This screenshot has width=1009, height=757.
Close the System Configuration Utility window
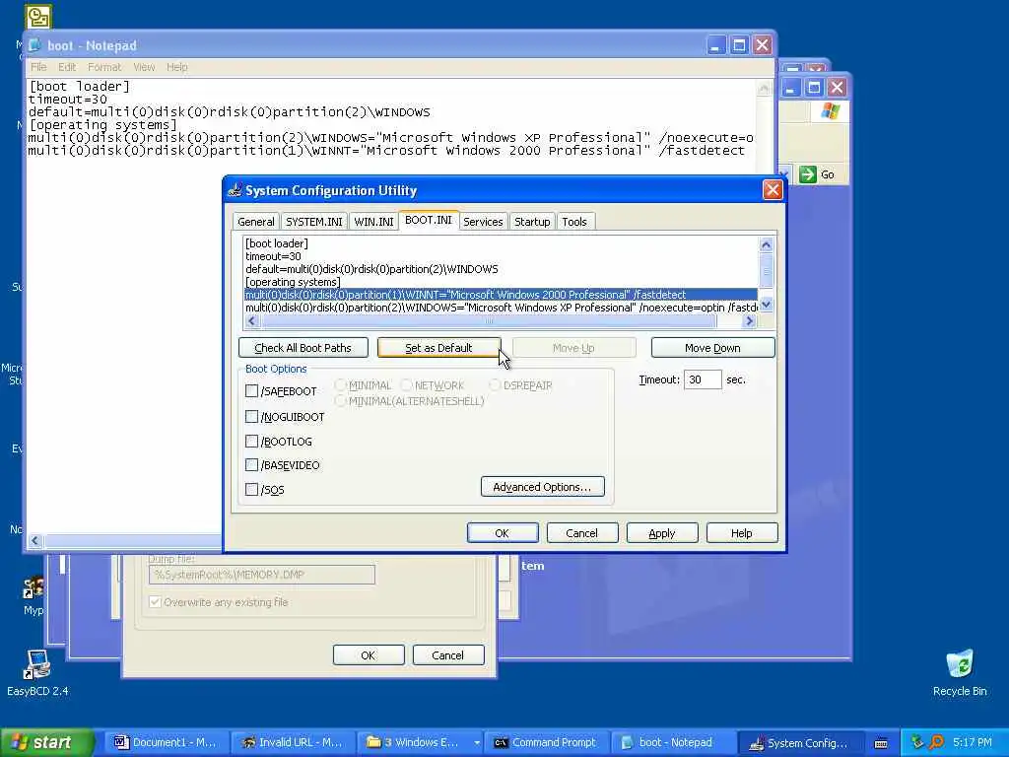pyautogui.click(x=773, y=189)
